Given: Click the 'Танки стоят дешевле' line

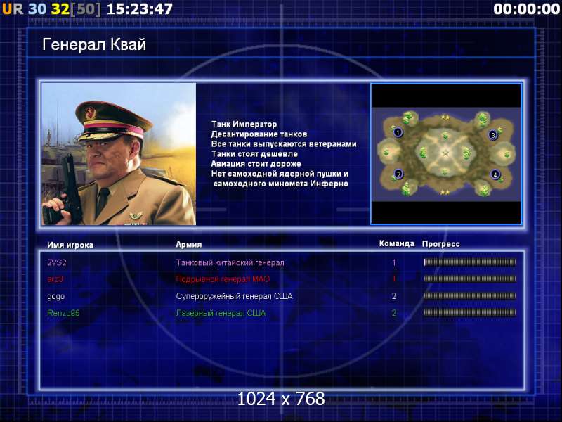Looking at the screenshot, I should coord(254,154).
